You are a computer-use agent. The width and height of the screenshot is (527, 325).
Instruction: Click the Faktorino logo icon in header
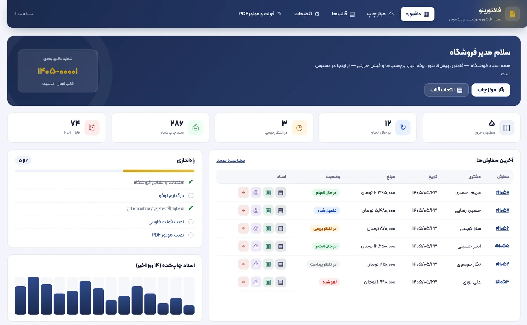point(513,14)
